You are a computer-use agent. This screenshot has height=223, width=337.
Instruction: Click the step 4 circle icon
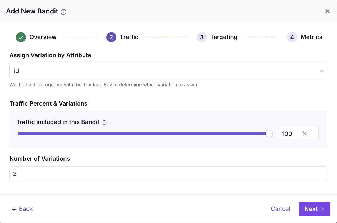[x=292, y=37]
